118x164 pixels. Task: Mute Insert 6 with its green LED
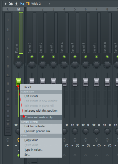click(x=85, y=57)
